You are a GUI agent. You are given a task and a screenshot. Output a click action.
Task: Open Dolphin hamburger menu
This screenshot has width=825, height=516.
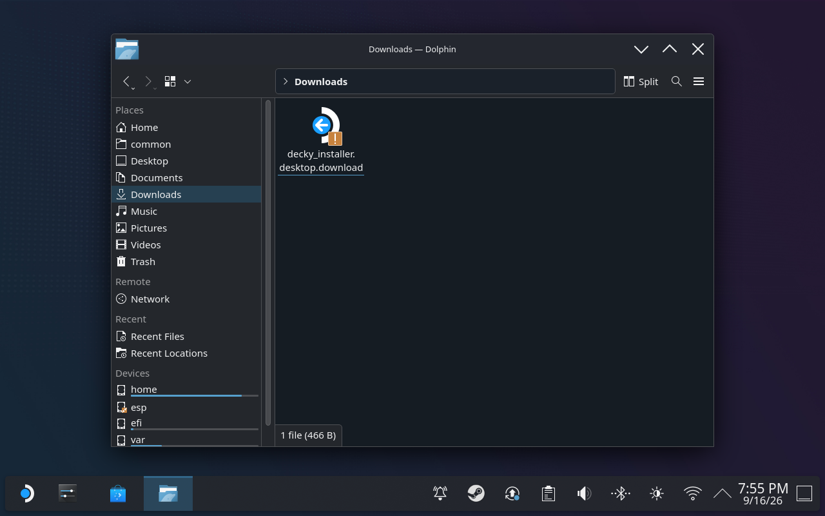pos(699,81)
